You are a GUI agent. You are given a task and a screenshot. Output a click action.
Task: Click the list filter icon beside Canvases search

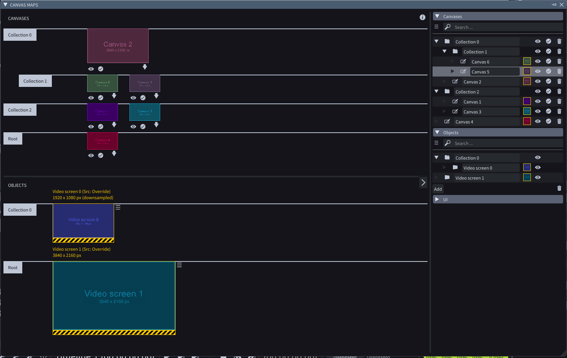point(436,27)
